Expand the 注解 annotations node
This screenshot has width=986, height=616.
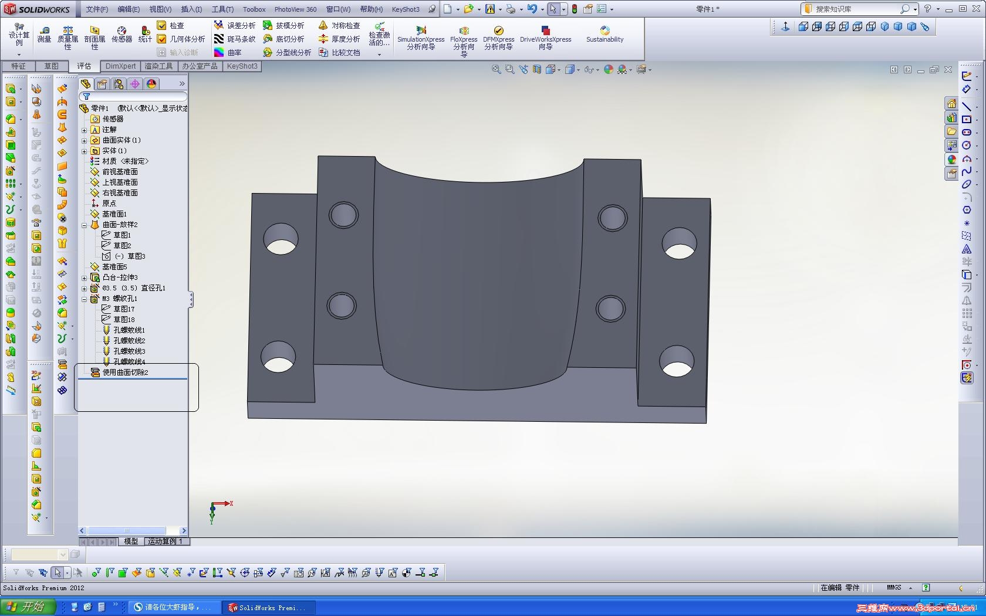point(84,130)
